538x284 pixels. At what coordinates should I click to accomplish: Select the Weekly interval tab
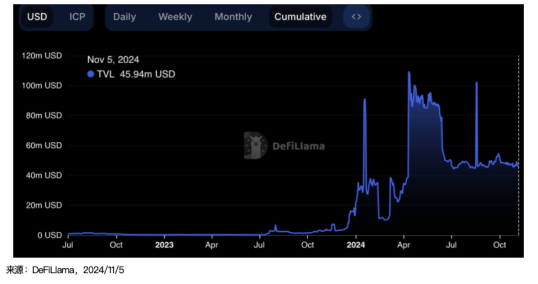coord(175,17)
